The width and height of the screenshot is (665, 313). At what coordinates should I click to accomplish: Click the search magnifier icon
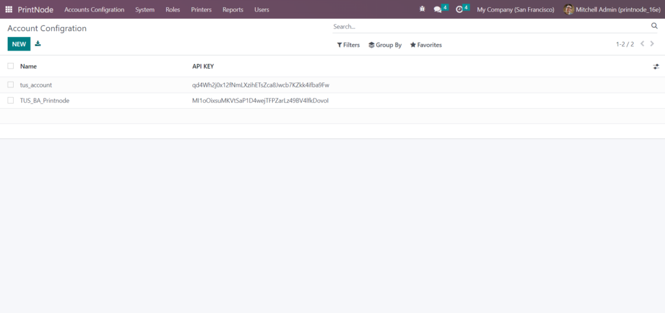point(654,26)
